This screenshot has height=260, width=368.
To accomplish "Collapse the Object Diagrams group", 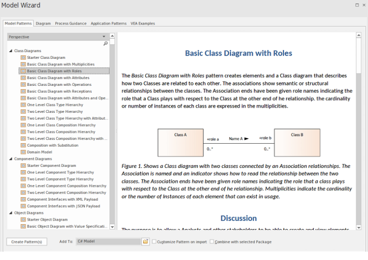I will tap(11, 213).
